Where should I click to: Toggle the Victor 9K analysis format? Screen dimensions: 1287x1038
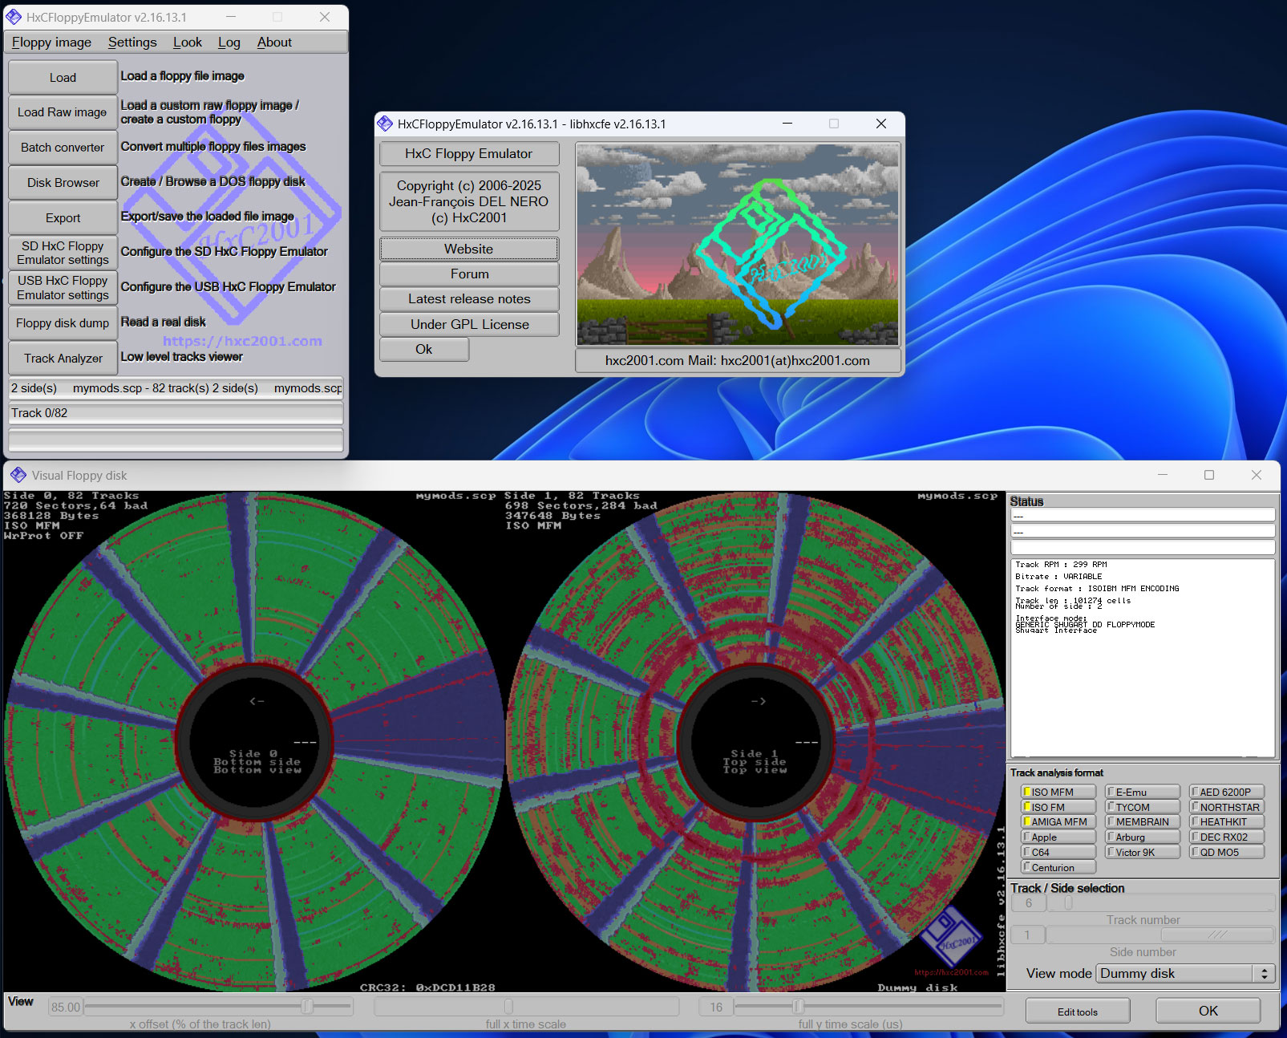1143,852
